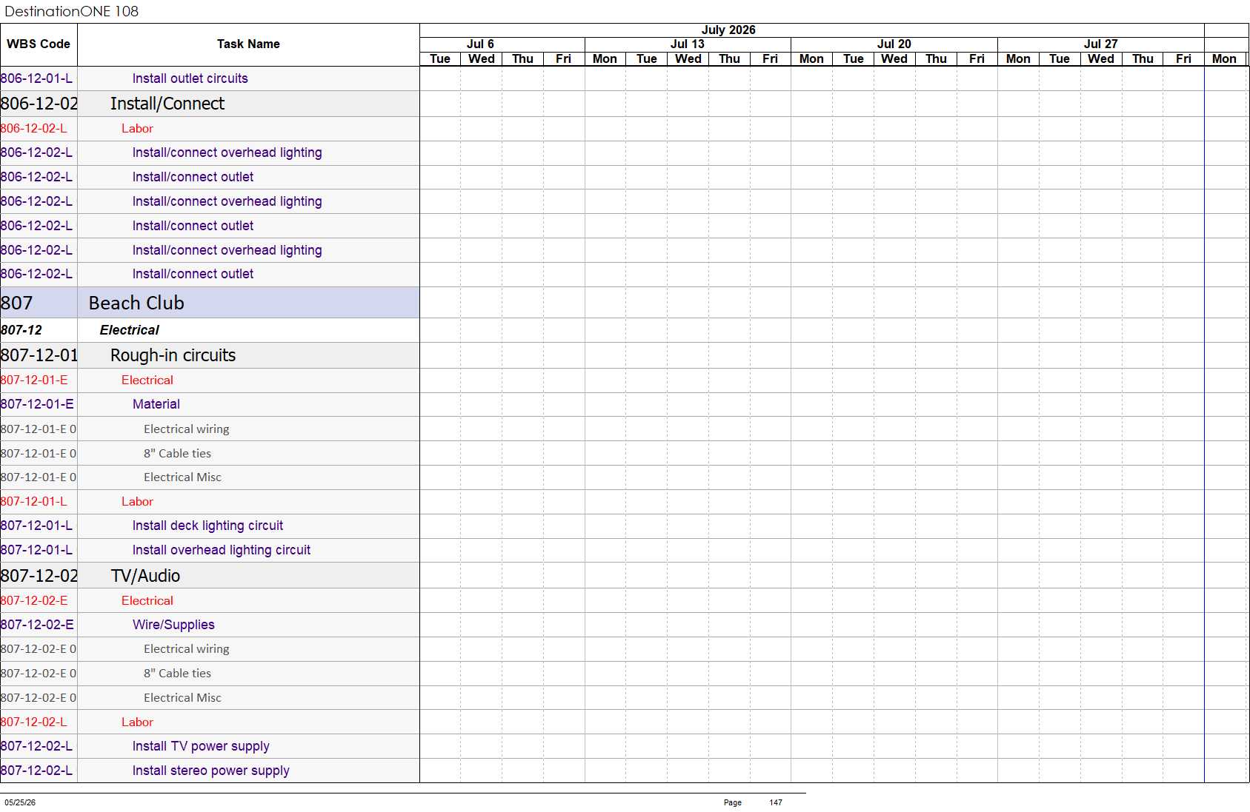Click the WBS Code column header

point(39,44)
